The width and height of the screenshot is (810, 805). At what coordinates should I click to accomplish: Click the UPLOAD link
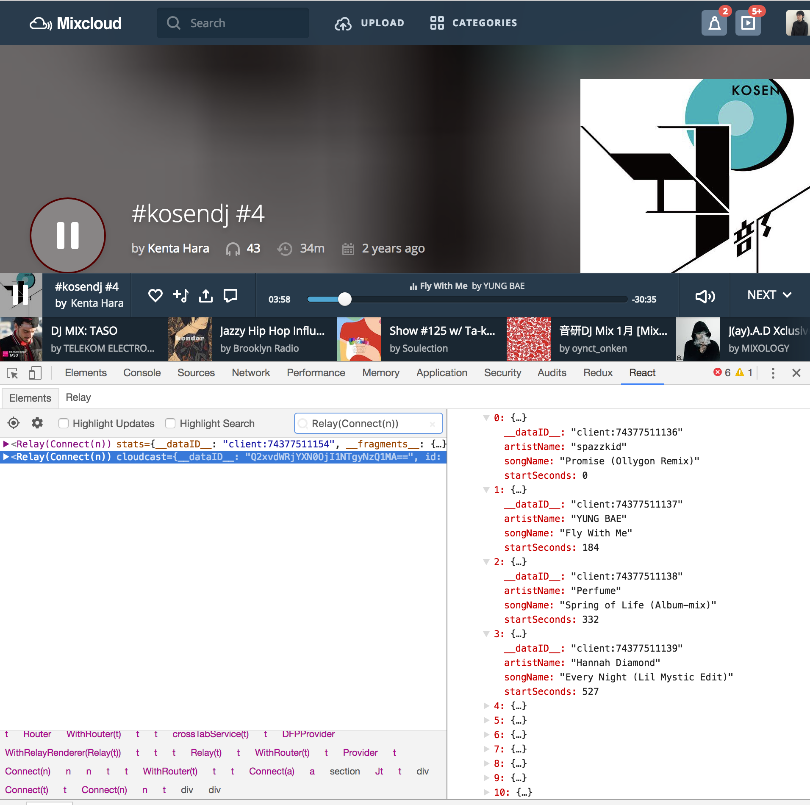pos(383,23)
